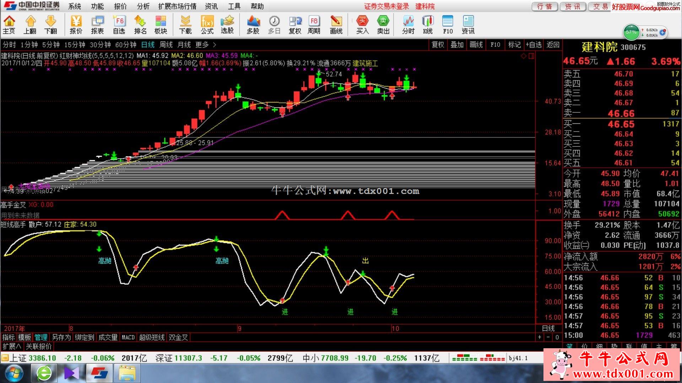Click the 下载 download toolbar icon

185,25
